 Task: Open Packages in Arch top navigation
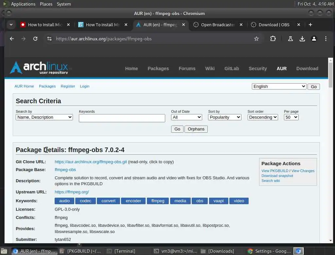(x=158, y=69)
